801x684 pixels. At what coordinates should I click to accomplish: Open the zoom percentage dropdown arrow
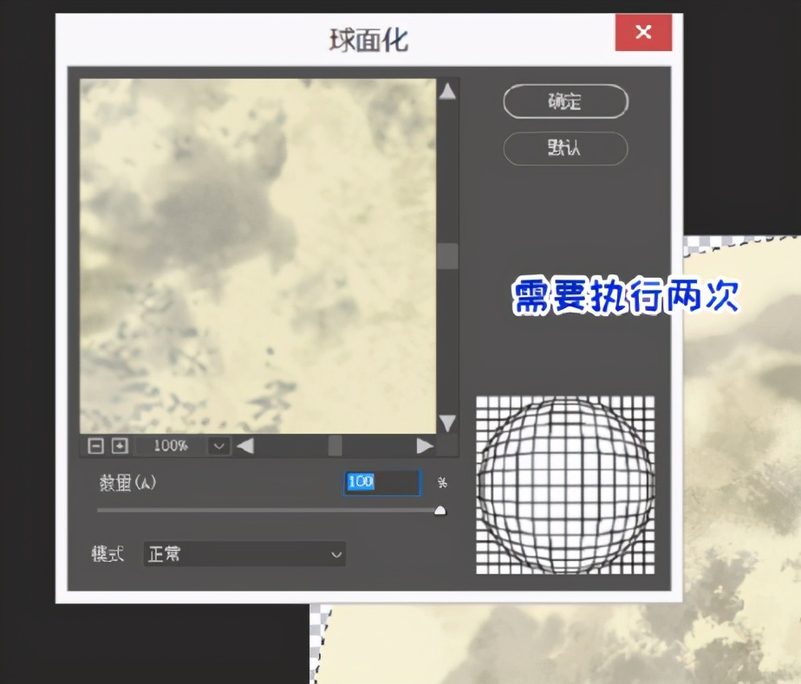[x=218, y=446]
